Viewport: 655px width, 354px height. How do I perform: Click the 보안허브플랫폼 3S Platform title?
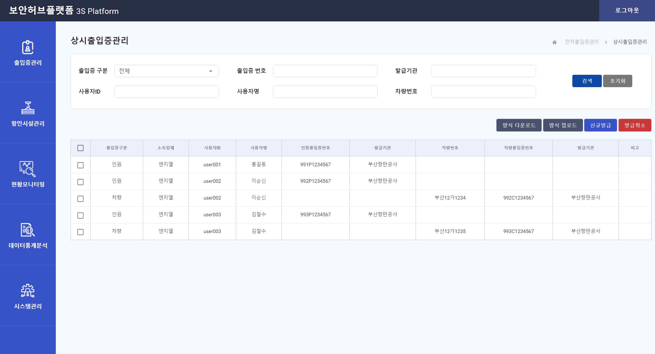(64, 11)
